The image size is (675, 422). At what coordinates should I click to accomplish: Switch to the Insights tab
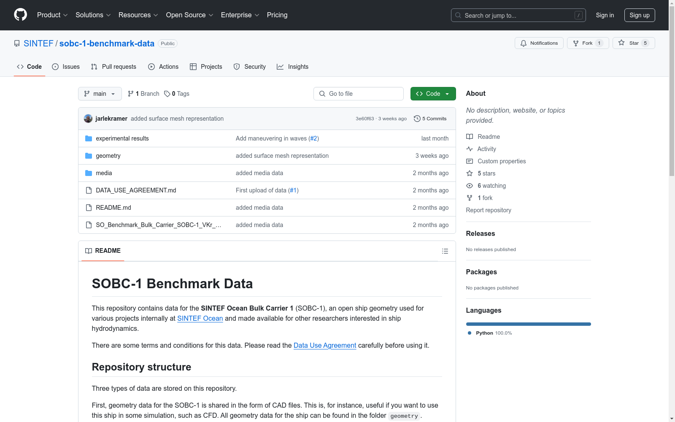pos(293,67)
